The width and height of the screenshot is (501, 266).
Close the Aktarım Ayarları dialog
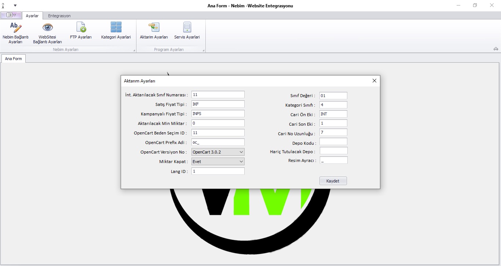[x=374, y=81]
